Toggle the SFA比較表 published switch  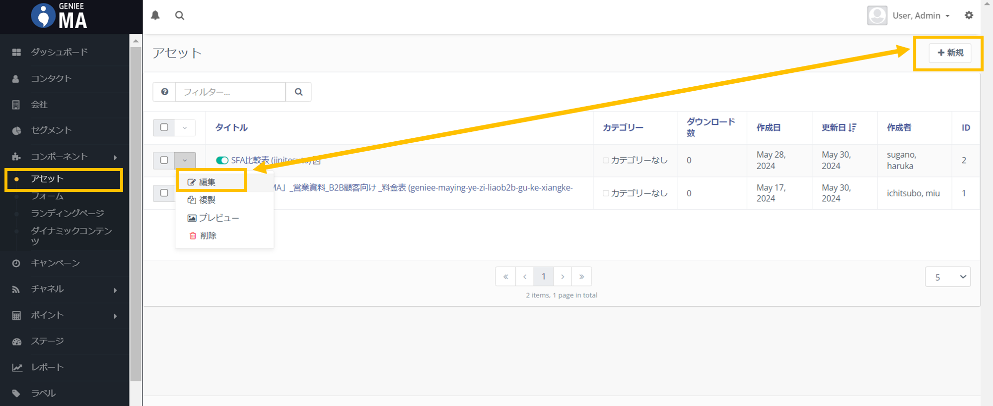pyautogui.click(x=222, y=160)
